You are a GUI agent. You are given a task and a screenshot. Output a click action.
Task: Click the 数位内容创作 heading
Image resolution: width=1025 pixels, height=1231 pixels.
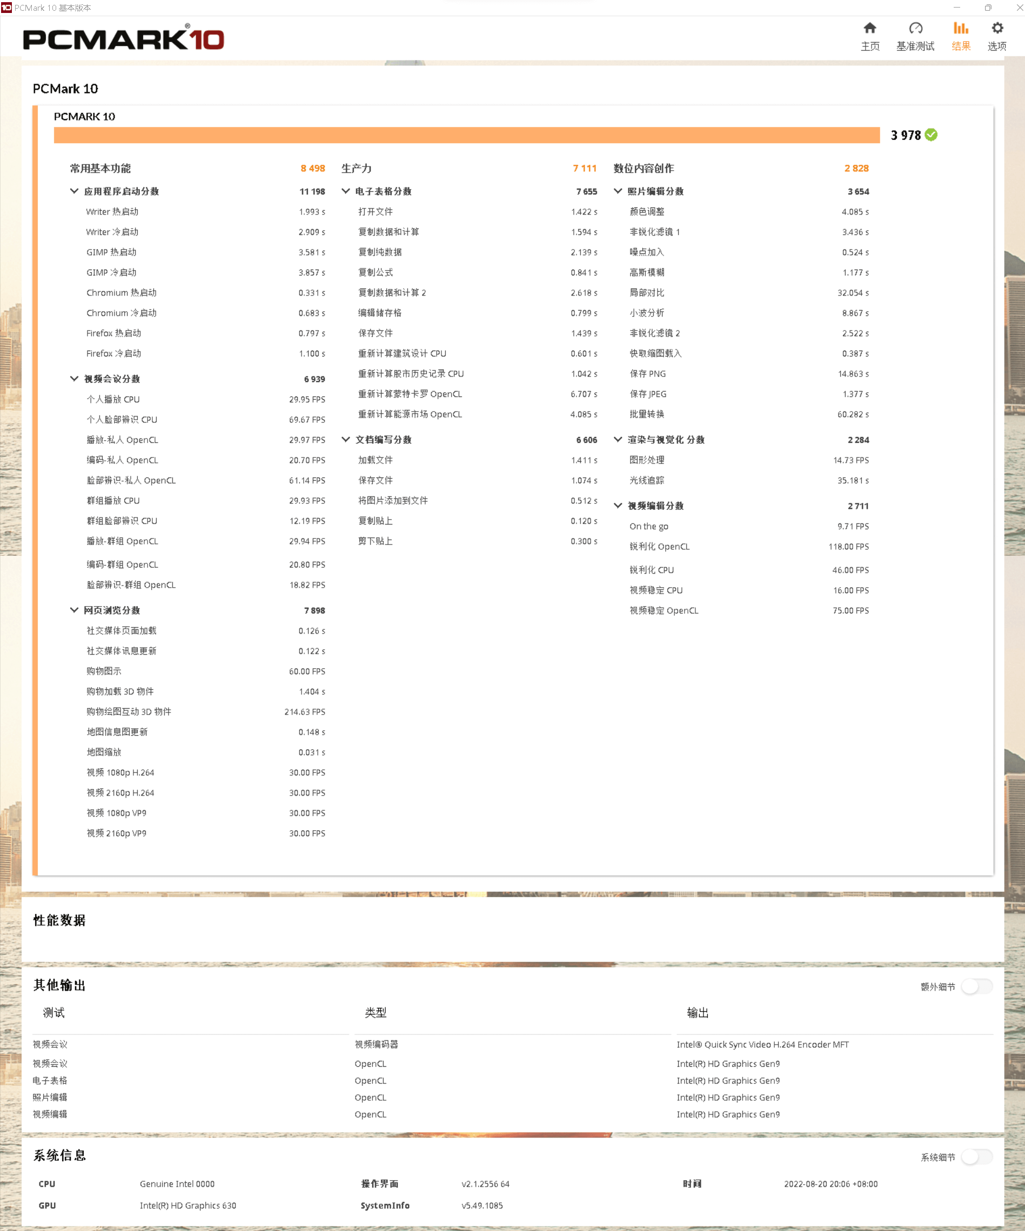tap(644, 168)
